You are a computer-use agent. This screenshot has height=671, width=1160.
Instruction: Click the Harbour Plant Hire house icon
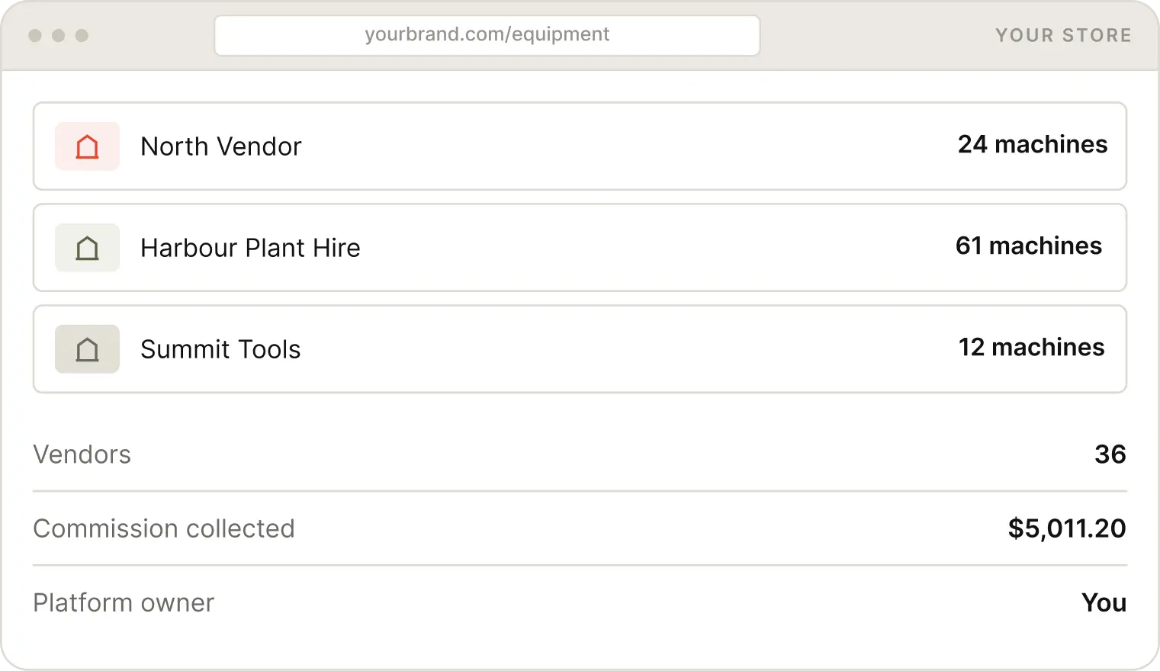coord(87,248)
